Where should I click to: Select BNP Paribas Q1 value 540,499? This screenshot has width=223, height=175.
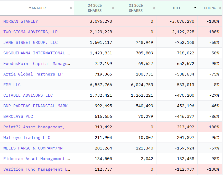(x=144, y=106)
